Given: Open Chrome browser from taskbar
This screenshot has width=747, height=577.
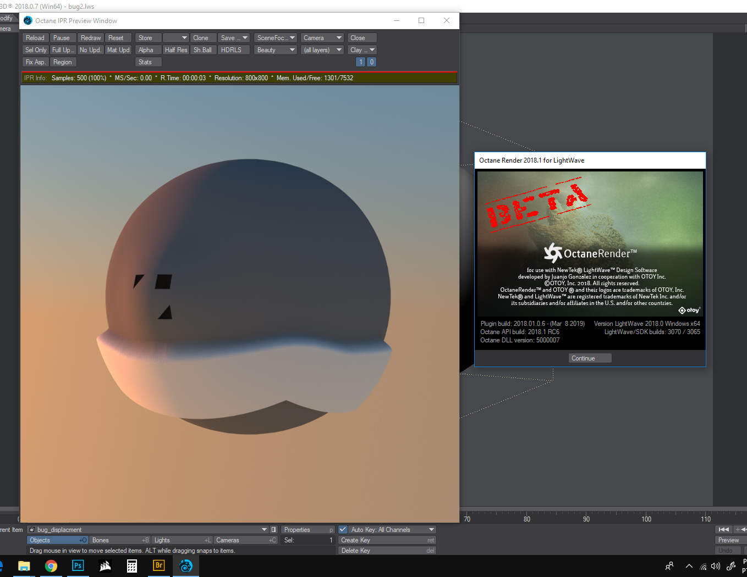Looking at the screenshot, I should click(51, 565).
